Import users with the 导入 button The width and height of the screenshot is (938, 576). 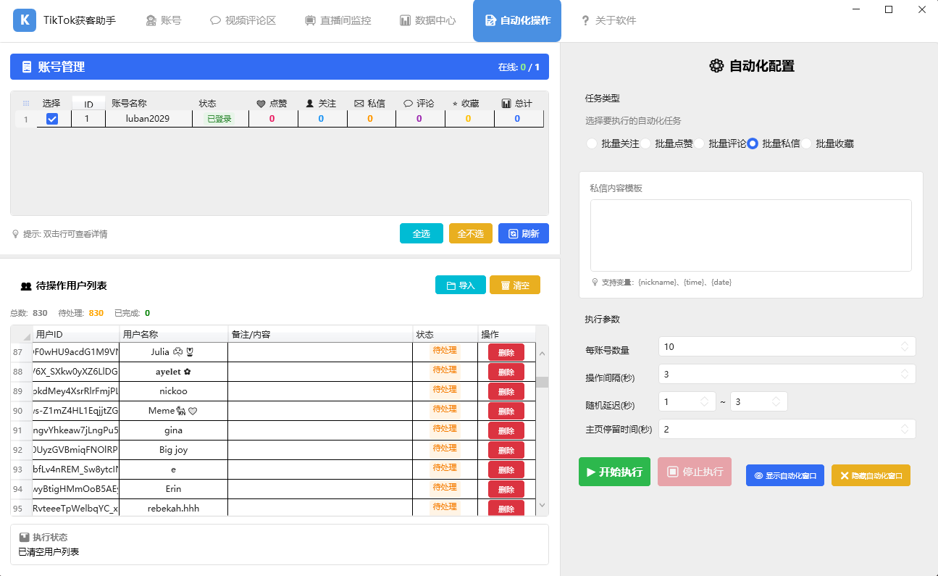point(461,285)
